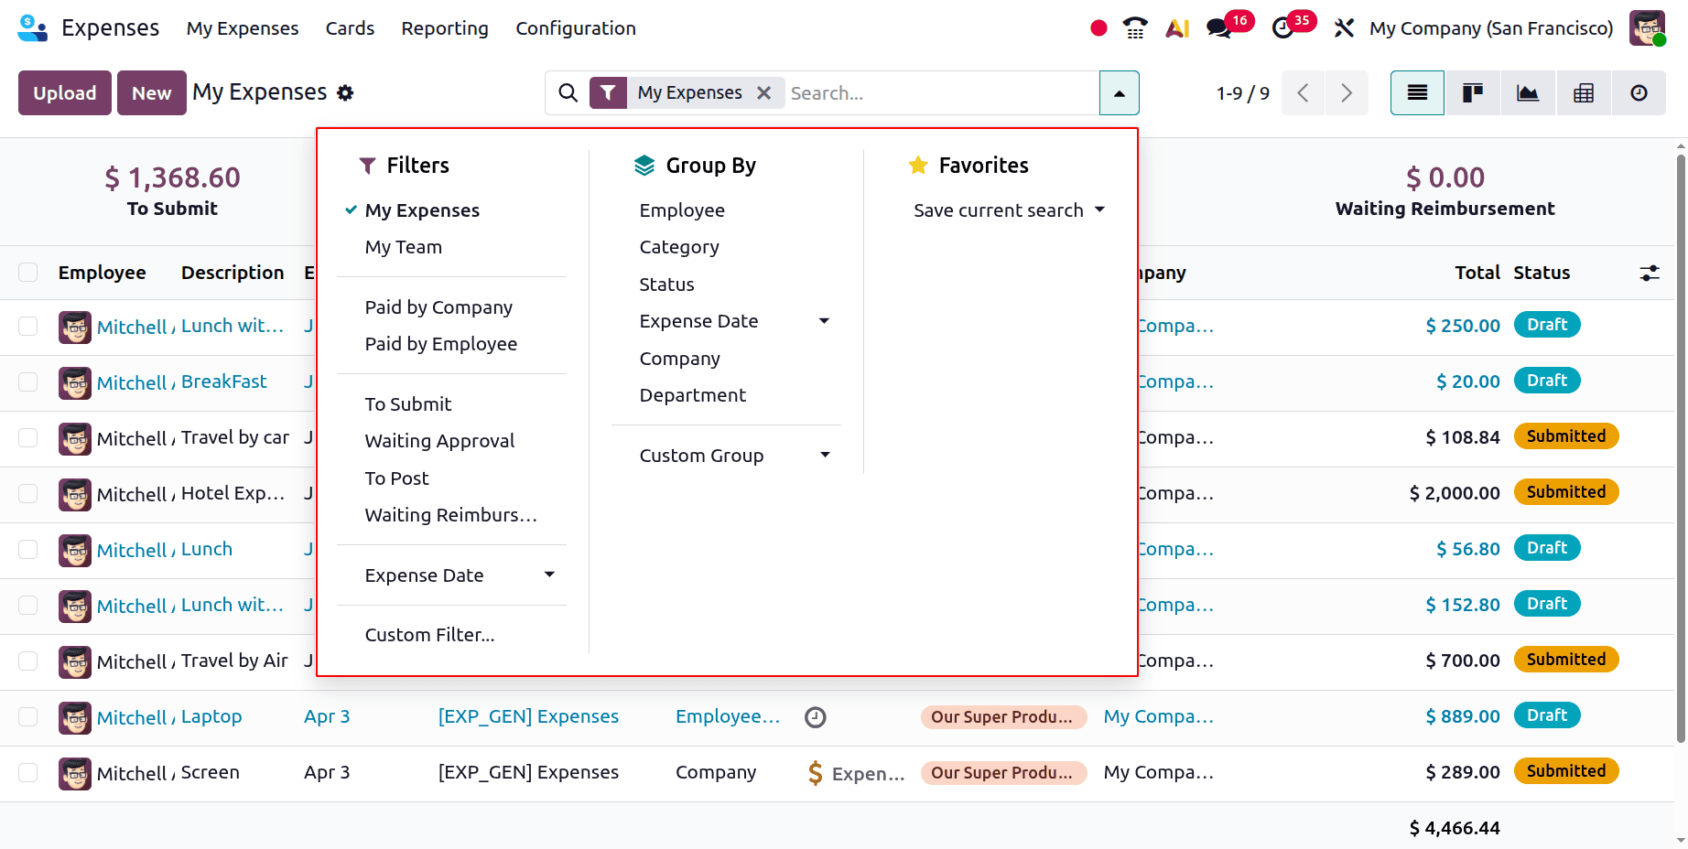Switch to activity view
This screenshot has height=849, width=1688.
point(1639,92)
